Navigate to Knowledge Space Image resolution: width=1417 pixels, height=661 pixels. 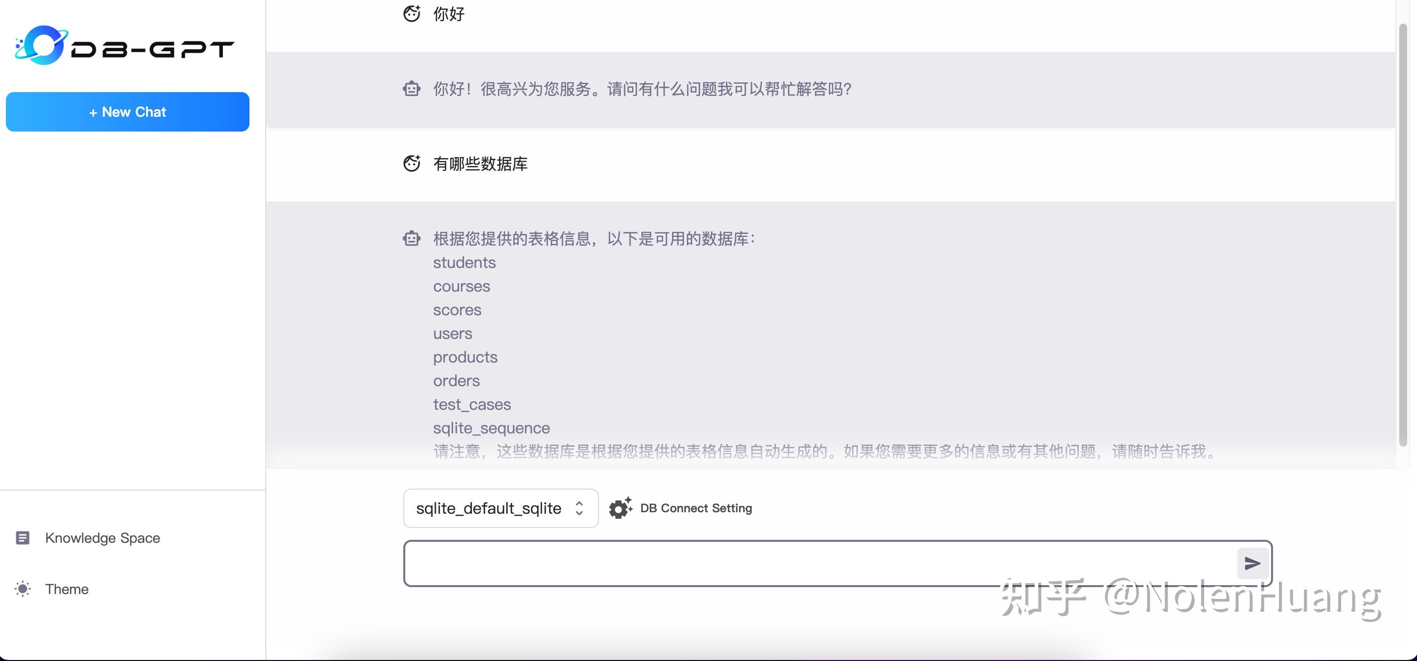point(103,537)
